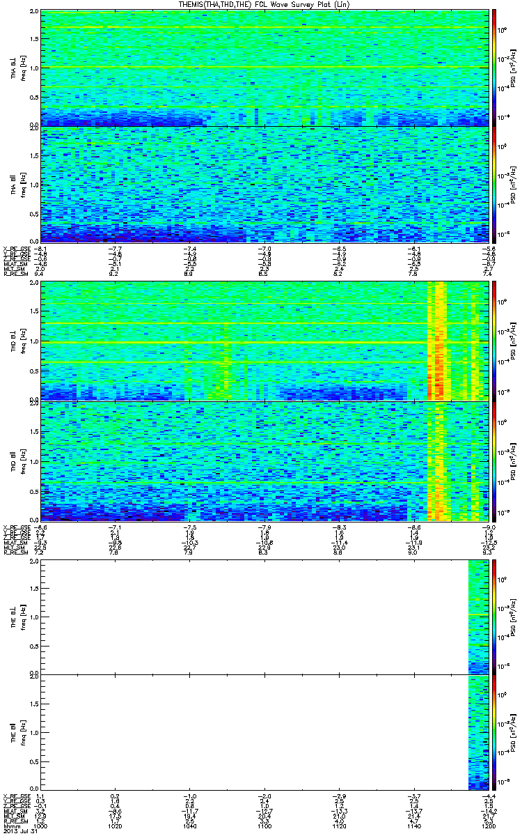
Task: Click the 2.0 tick at the top of the THD B-perp axis
Action: (x=33, y=284)
